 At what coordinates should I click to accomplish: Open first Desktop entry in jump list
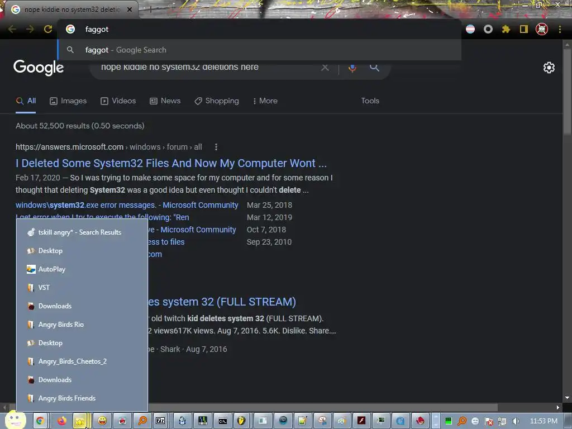(82, 251)
